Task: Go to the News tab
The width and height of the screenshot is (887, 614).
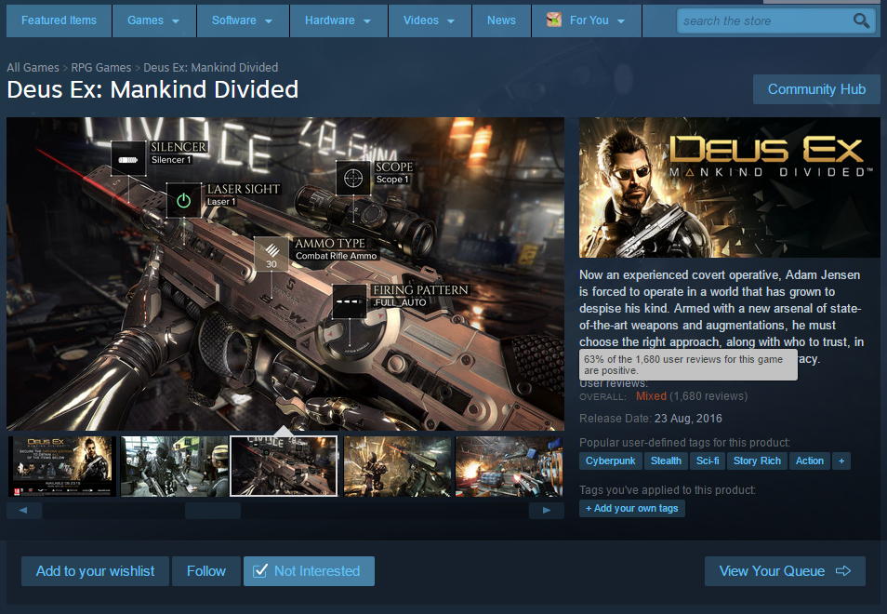Action: [501, 20]
